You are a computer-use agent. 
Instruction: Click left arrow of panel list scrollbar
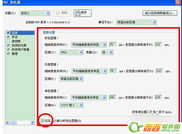point(8,123)
